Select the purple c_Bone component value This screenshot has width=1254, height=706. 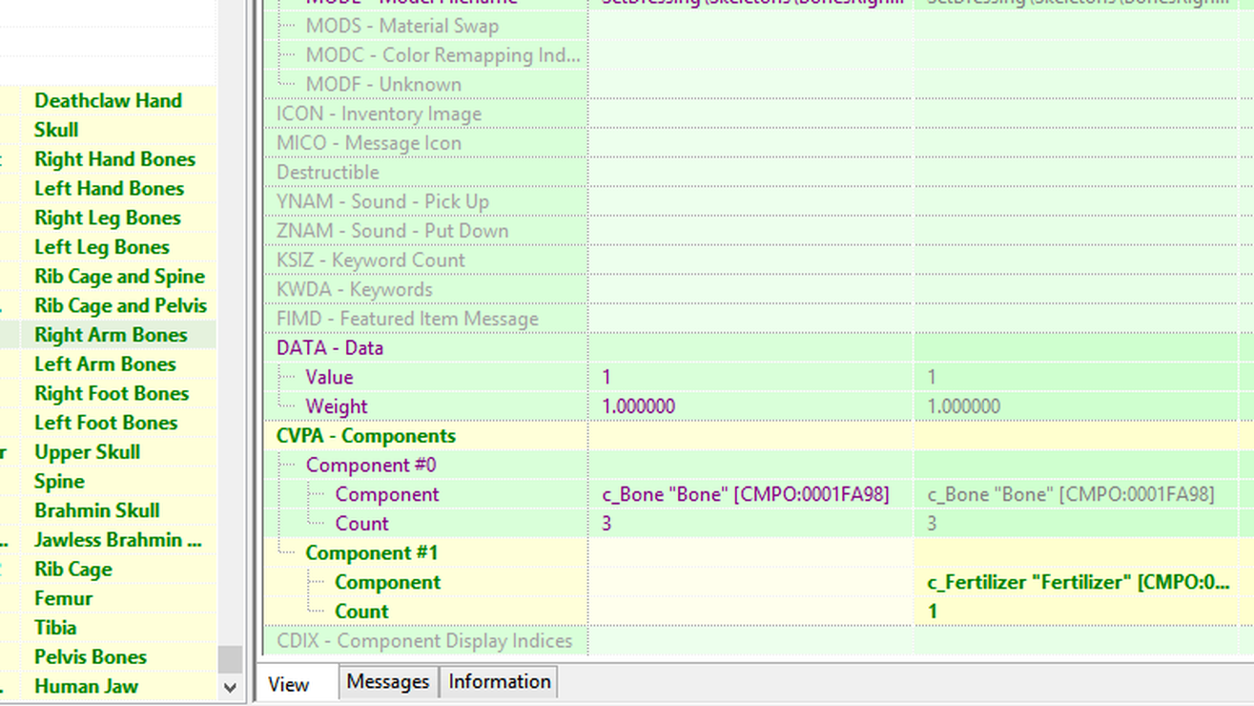pyautogui.click(x=745, y=494)
